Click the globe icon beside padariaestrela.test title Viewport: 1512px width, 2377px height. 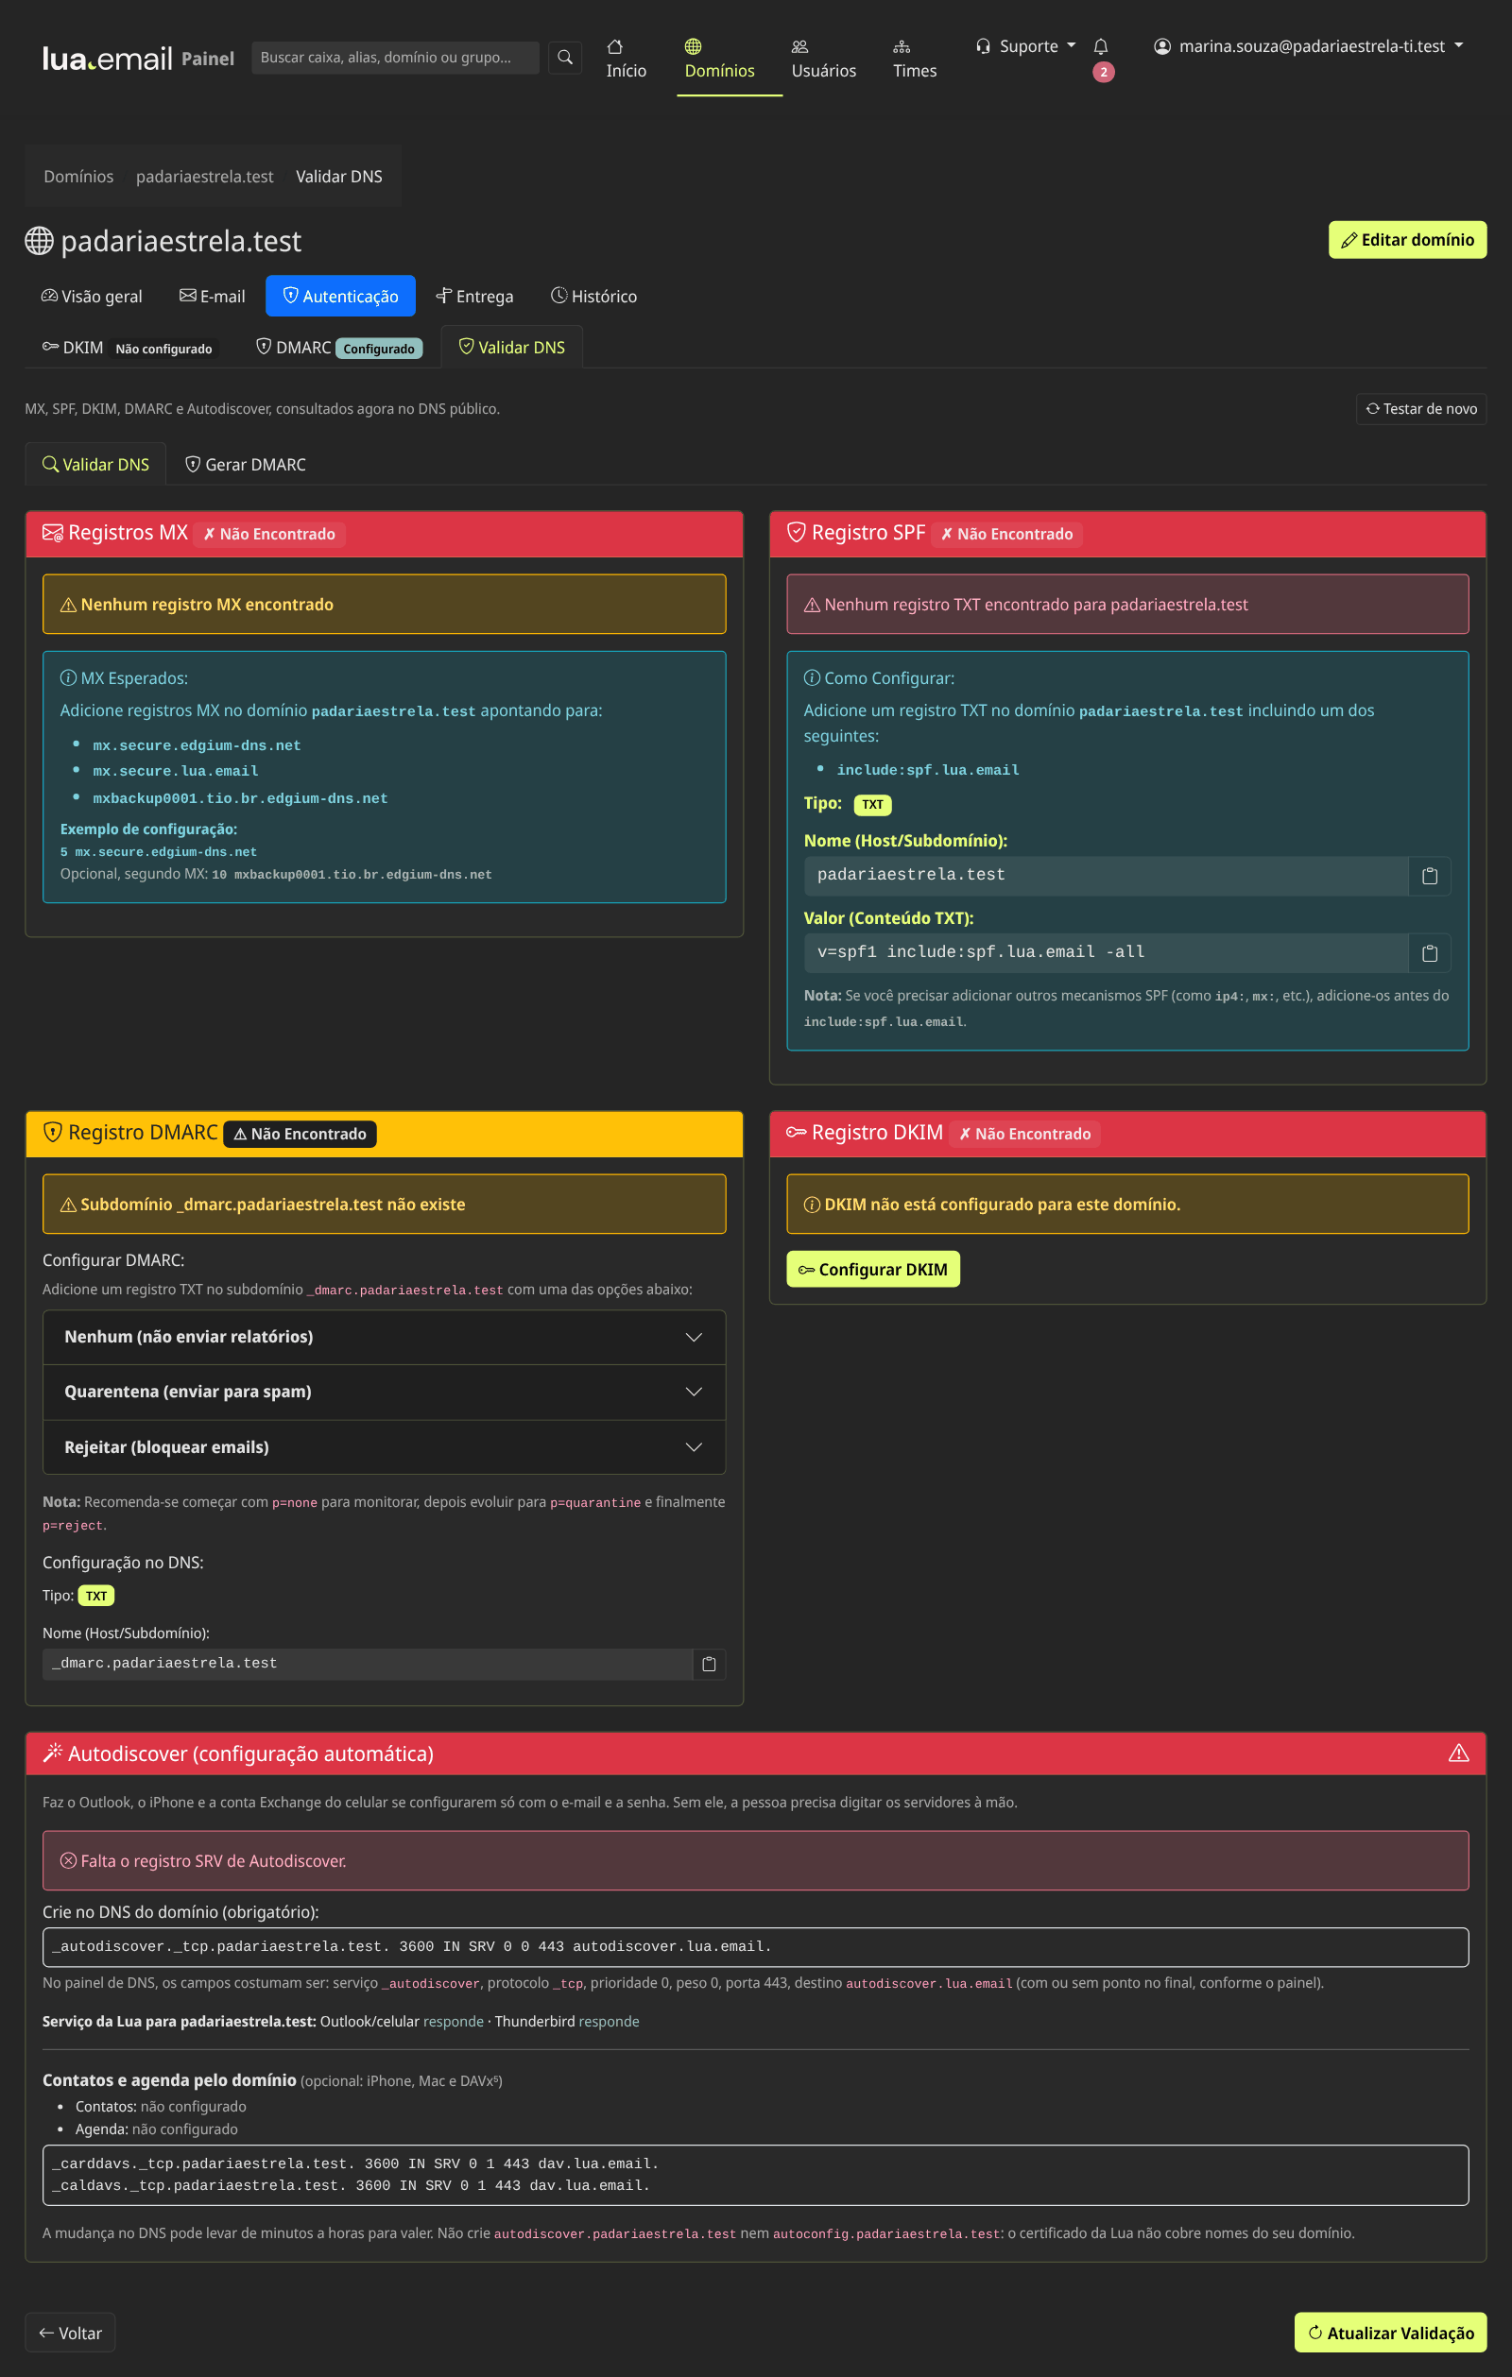(40, 241)
